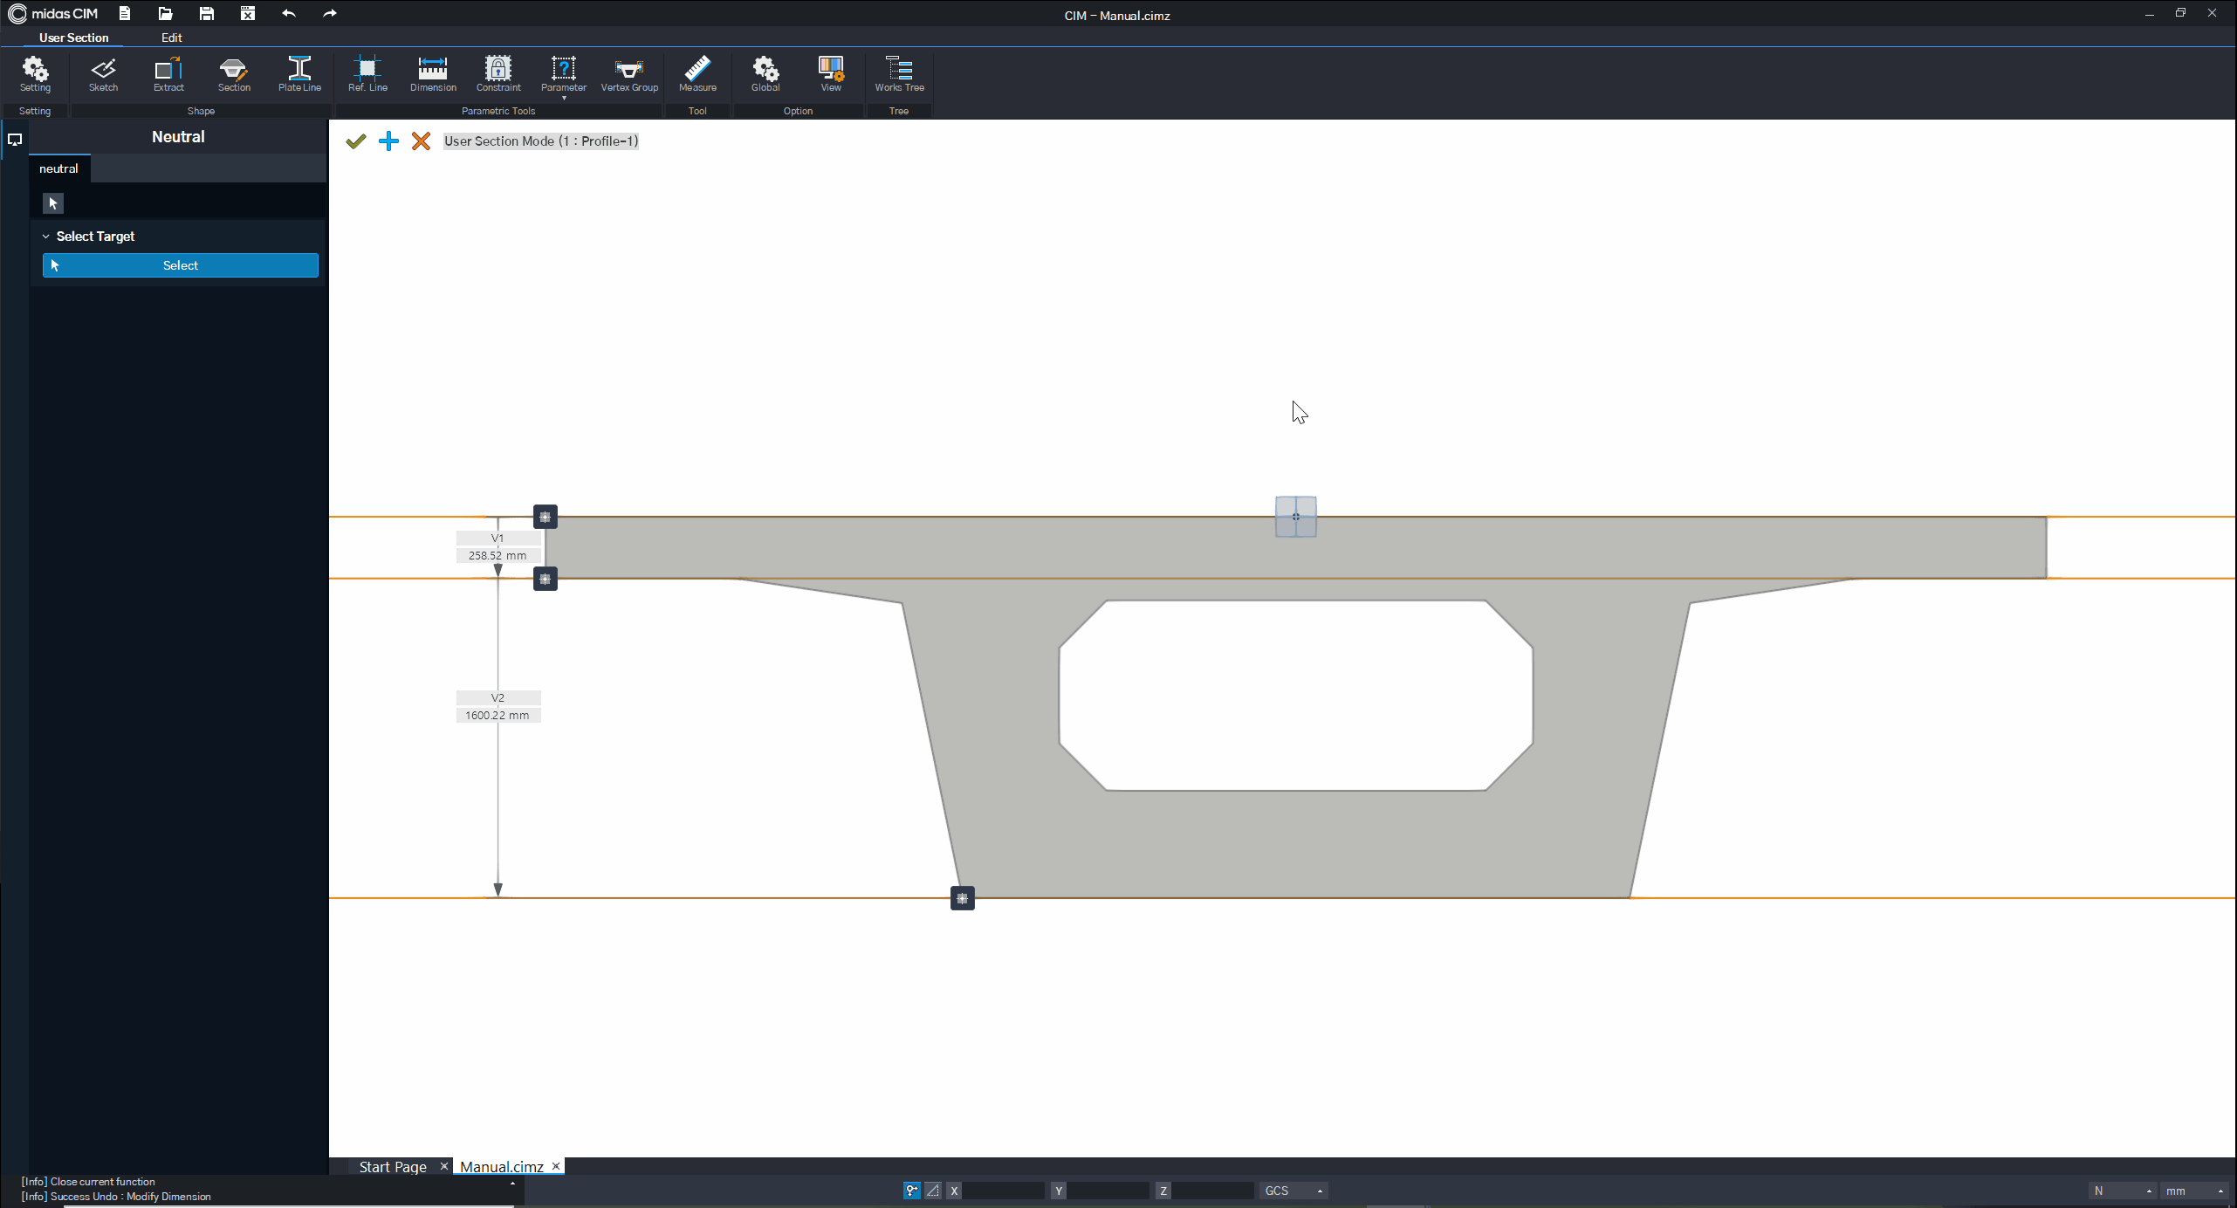Select the neutral tab in panel
2237x1208 pixels.
58,168
